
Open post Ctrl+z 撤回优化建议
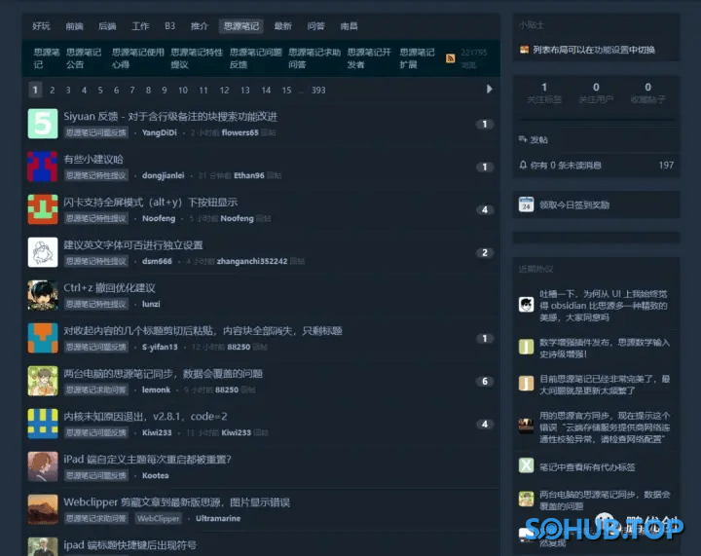pyautogui.click(x=109, y=288)
